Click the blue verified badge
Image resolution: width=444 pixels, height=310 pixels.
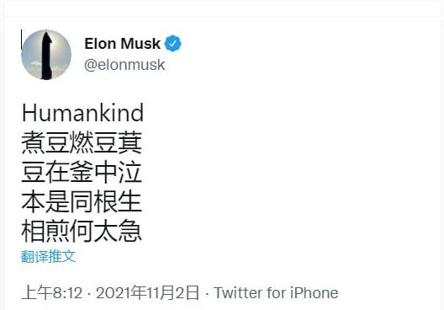(173, 44)
